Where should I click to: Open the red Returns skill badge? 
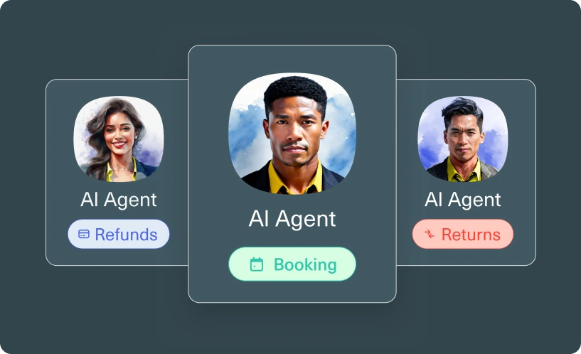(x=463, y=234)
